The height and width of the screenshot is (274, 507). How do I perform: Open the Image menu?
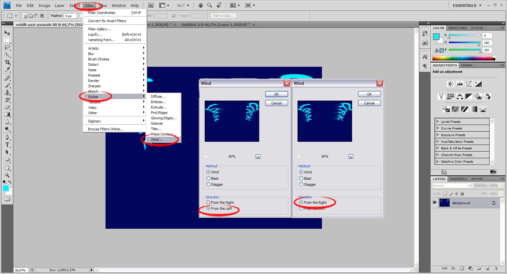[x=44, y=5]
